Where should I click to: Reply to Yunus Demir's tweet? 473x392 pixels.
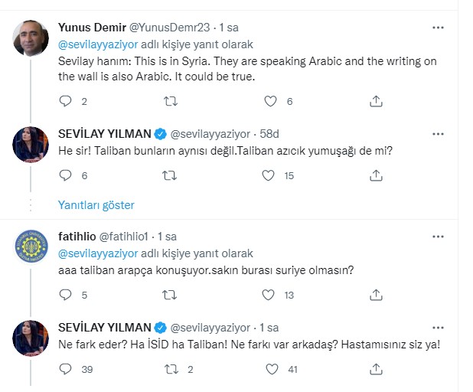(x=64, y=101)
